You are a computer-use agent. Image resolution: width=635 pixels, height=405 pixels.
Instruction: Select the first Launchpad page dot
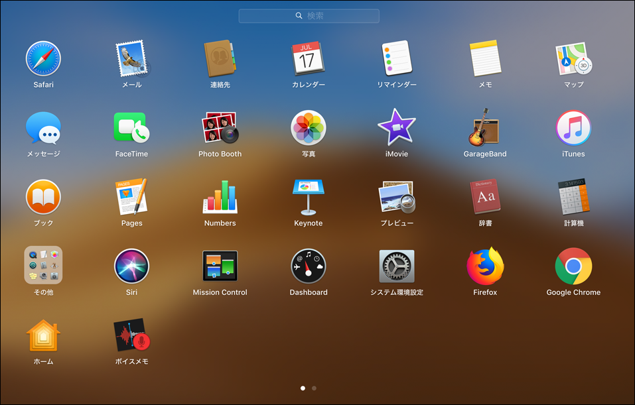pos(303,388)
